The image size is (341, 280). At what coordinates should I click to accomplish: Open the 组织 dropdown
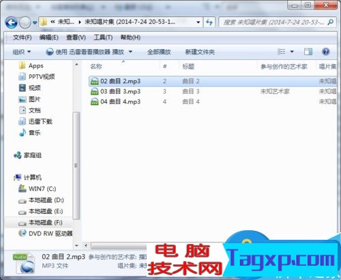pos(22,52)
